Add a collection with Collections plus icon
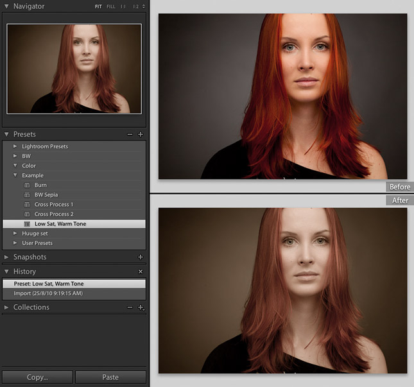The width and height of the screenshot is (414, 387). coord(141,307)
